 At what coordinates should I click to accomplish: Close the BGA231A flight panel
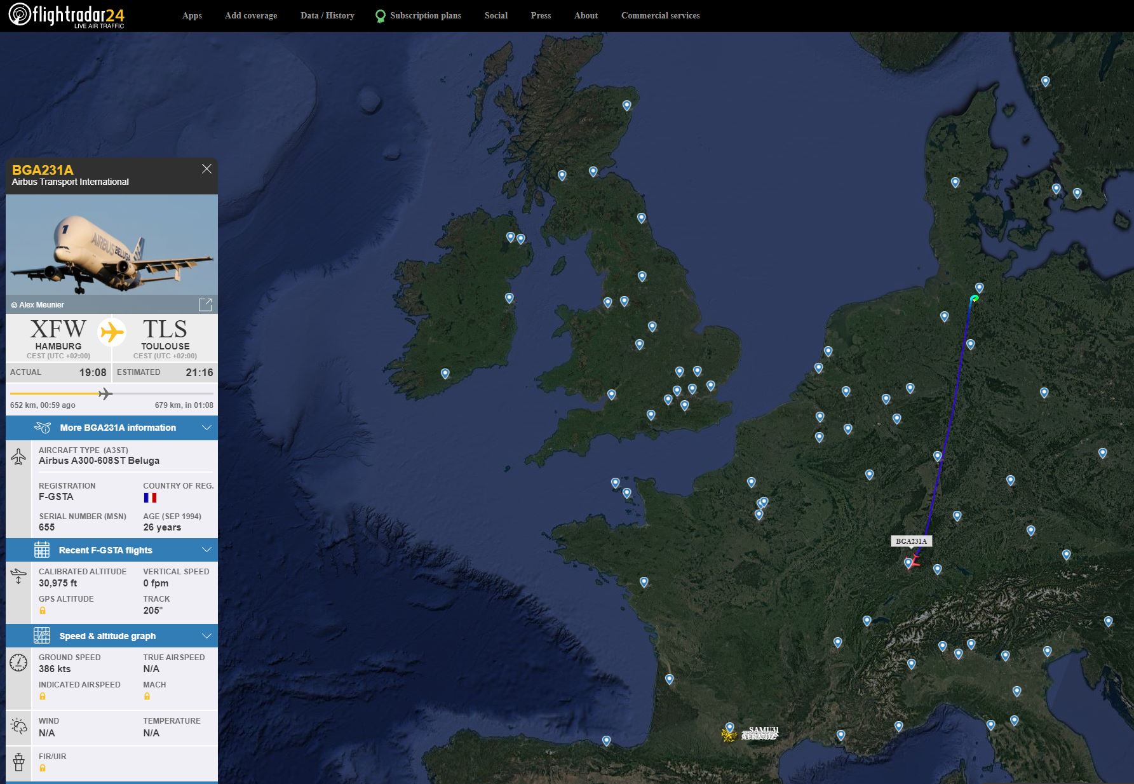tap(206, 168)
